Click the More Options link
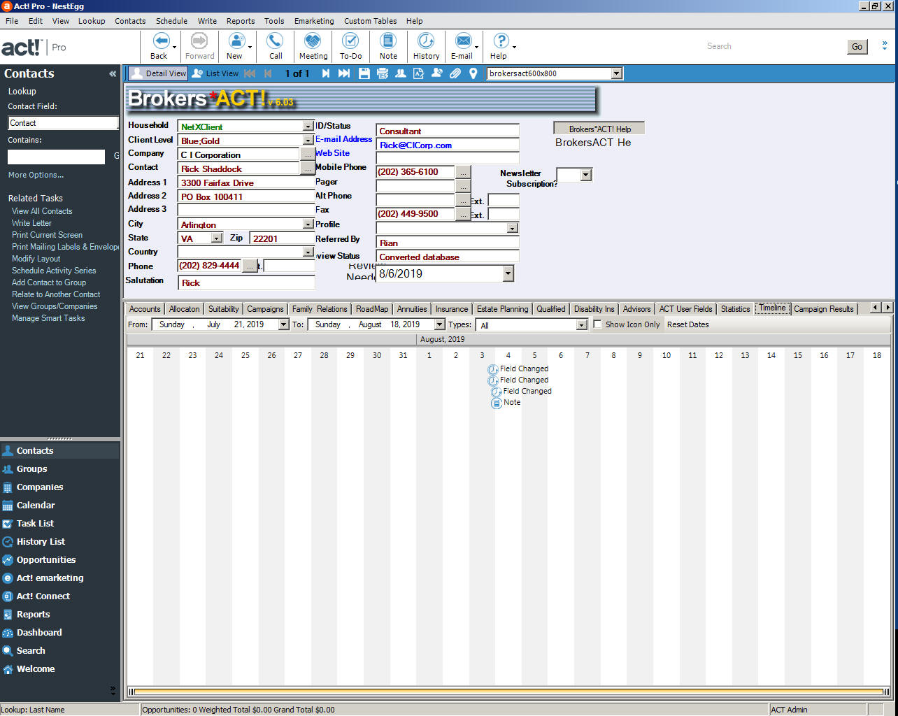 pyautogui.click(x=36, y=175)
